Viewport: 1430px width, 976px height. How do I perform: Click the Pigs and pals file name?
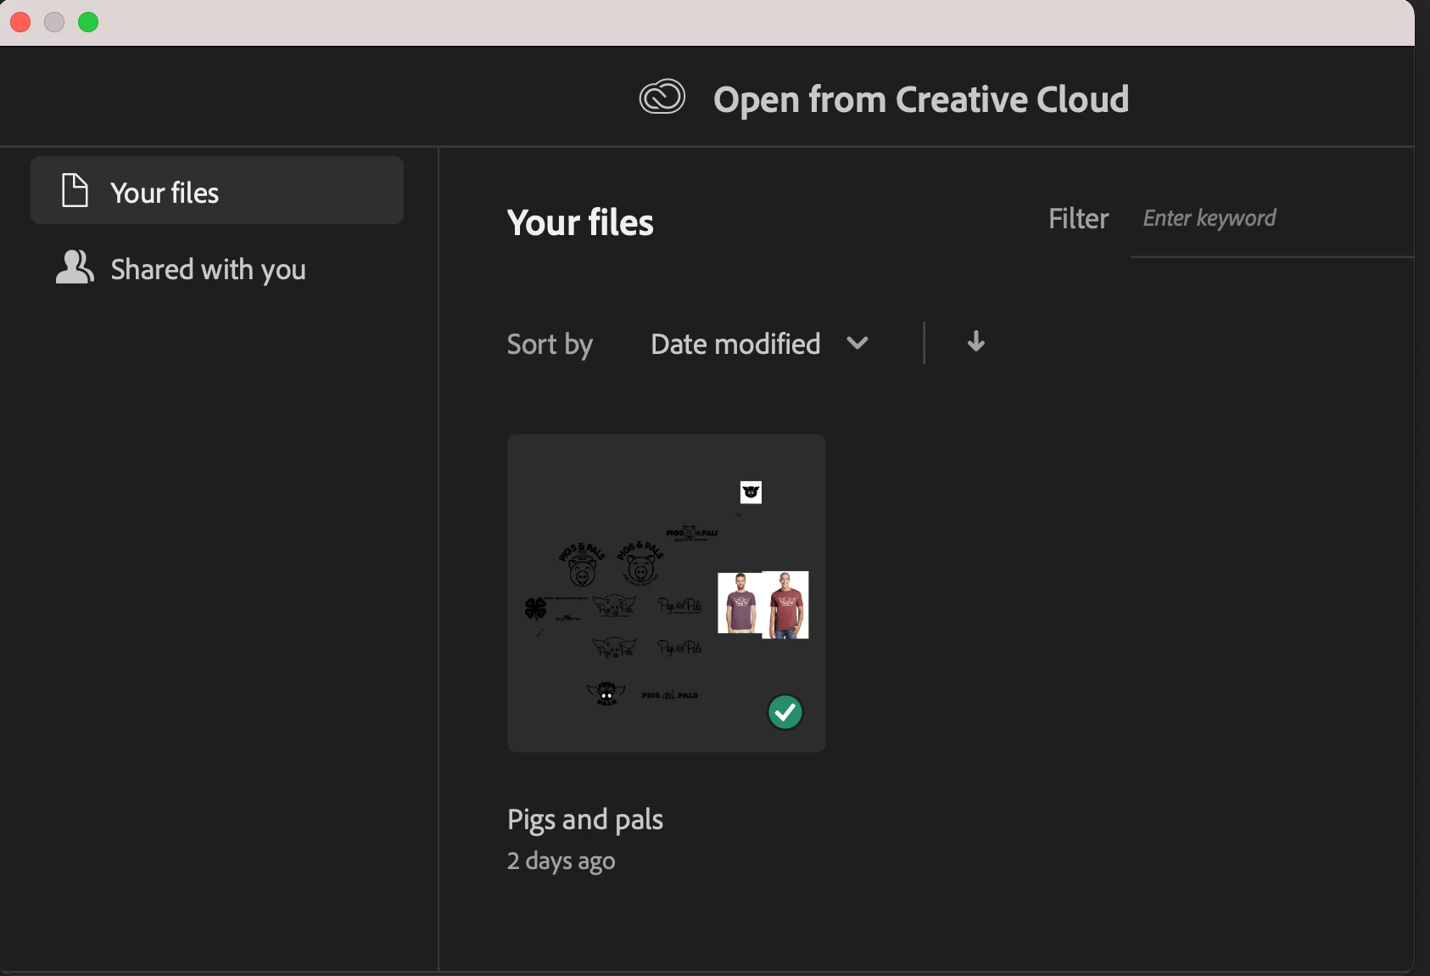585,820
